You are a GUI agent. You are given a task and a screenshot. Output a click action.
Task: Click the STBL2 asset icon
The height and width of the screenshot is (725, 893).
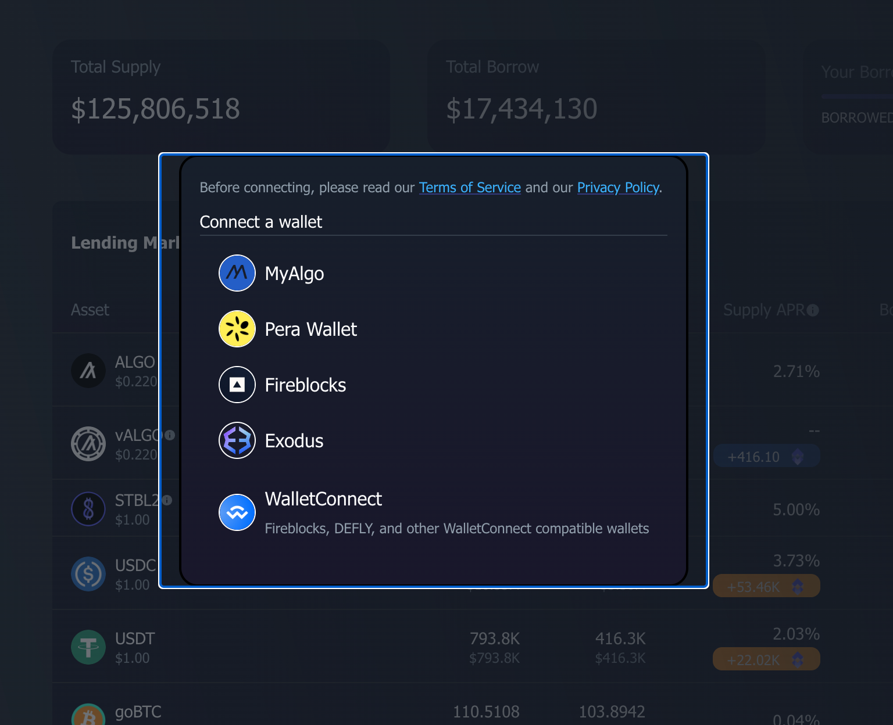(x=88, y=509)
